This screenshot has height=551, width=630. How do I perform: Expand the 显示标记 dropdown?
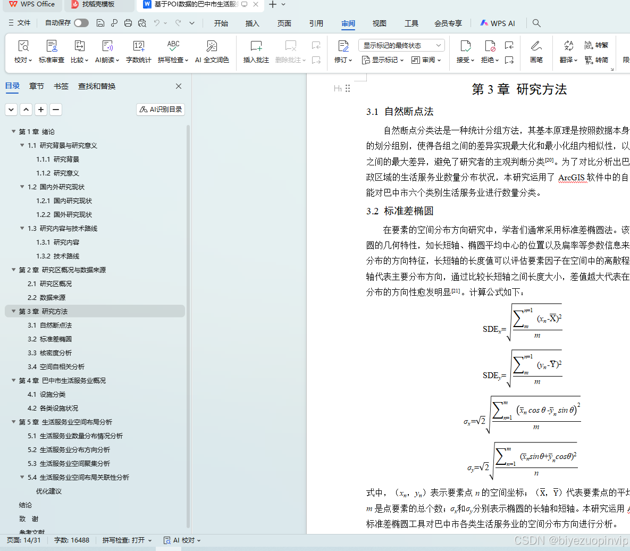[382, 60]
